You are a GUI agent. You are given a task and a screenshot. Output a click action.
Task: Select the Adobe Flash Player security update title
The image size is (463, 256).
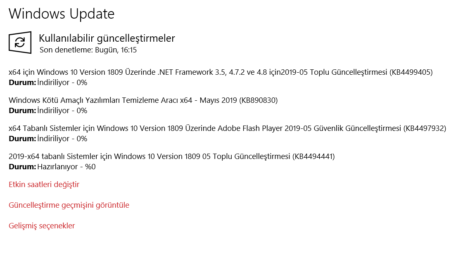pyautogui.click(x=227, y=128)
